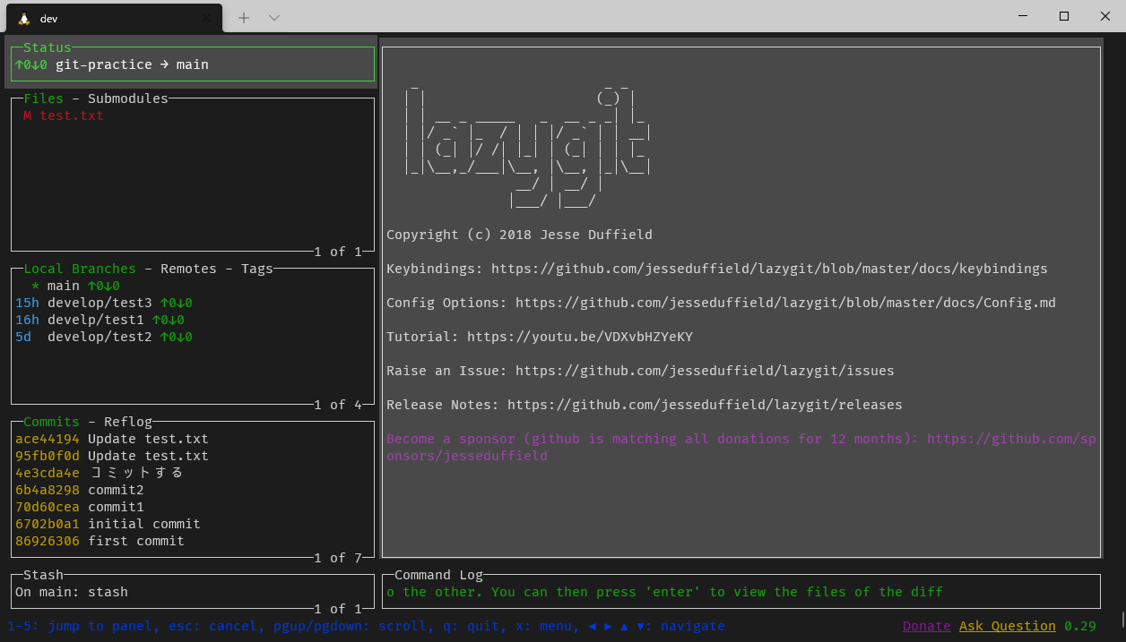This screenshot has width=1126, height=642.
Task: Open the terminal tab dropdown chevron
Action: (x=274, y=17)
